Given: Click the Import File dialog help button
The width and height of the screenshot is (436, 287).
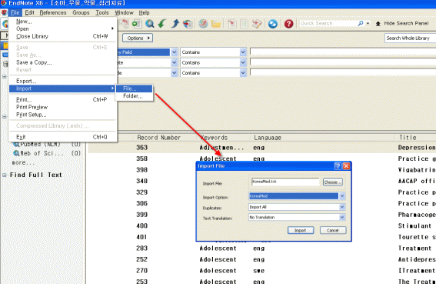Looking at the screenshot, I should [x=338, y=166].
